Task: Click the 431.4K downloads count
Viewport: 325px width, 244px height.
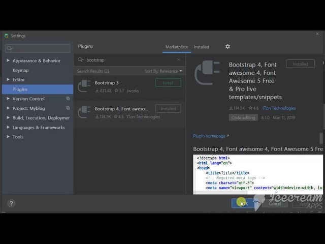Action: 104,90
